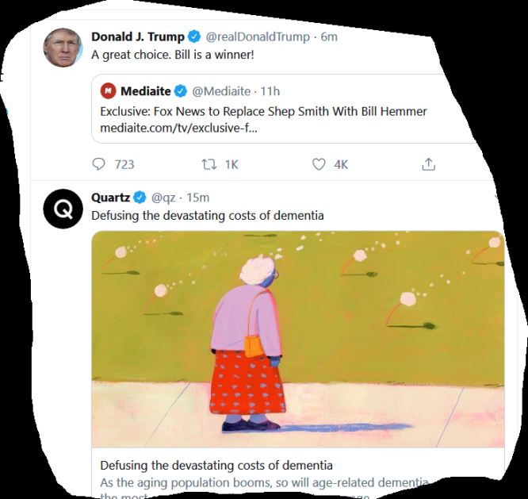This screenshot has height=499, width=528.
Task: Click the Quartz account name
Action: [110, 197]
